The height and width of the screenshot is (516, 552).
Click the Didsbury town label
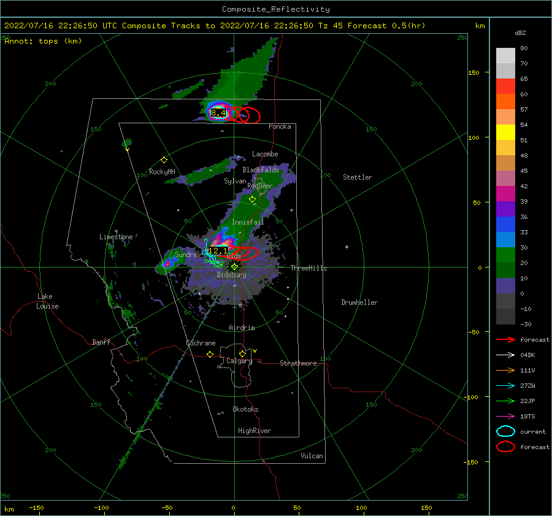(x=231, y=275)
